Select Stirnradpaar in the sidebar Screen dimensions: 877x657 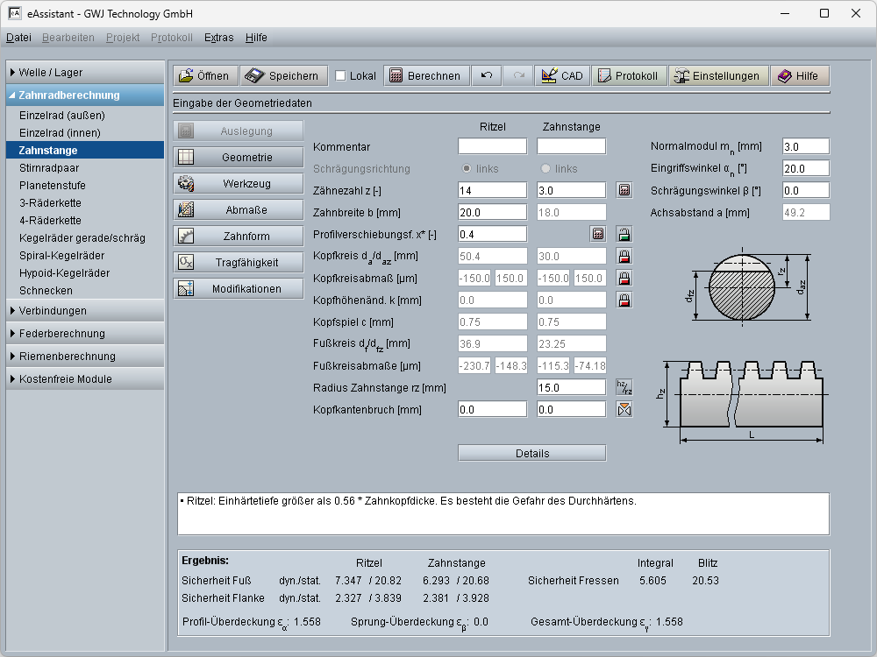tap(50, 168)
